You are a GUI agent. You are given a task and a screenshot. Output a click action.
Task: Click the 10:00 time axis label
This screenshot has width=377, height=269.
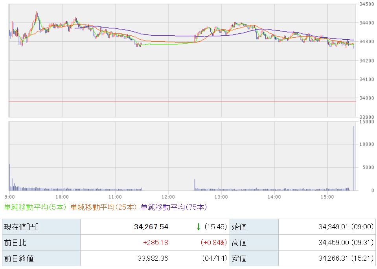click(62, 197)
